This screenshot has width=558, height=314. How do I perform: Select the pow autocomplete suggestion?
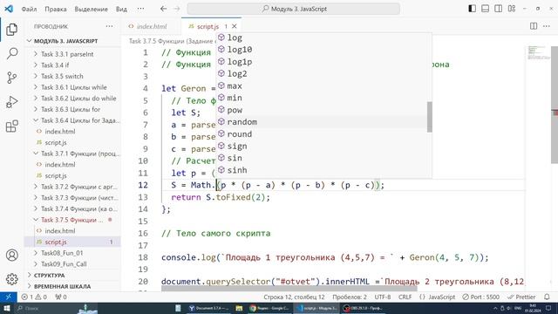(322, 110)
